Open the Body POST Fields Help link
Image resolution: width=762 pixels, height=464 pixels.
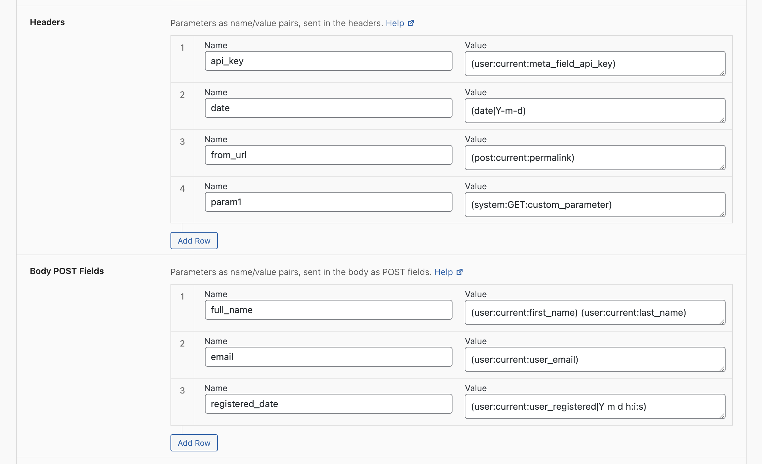click(443, 272)
